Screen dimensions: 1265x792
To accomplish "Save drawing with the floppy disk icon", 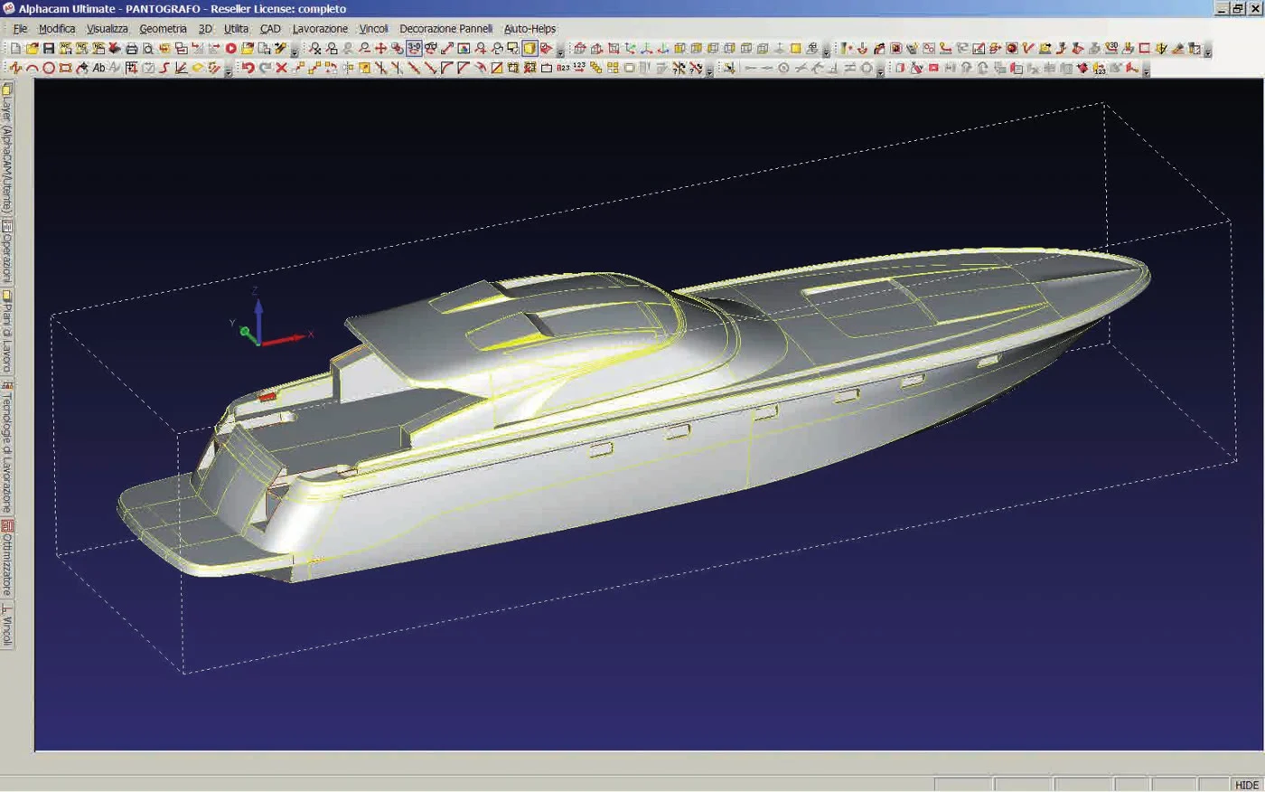I will pos(49,48).
